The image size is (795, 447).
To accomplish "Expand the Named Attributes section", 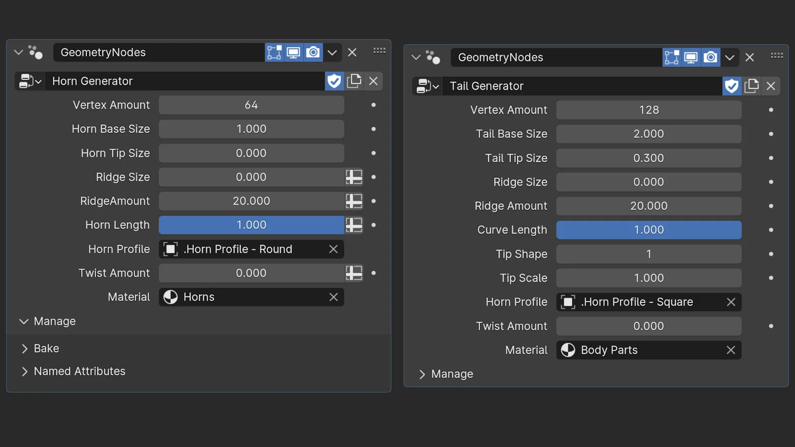I will 79,371.
